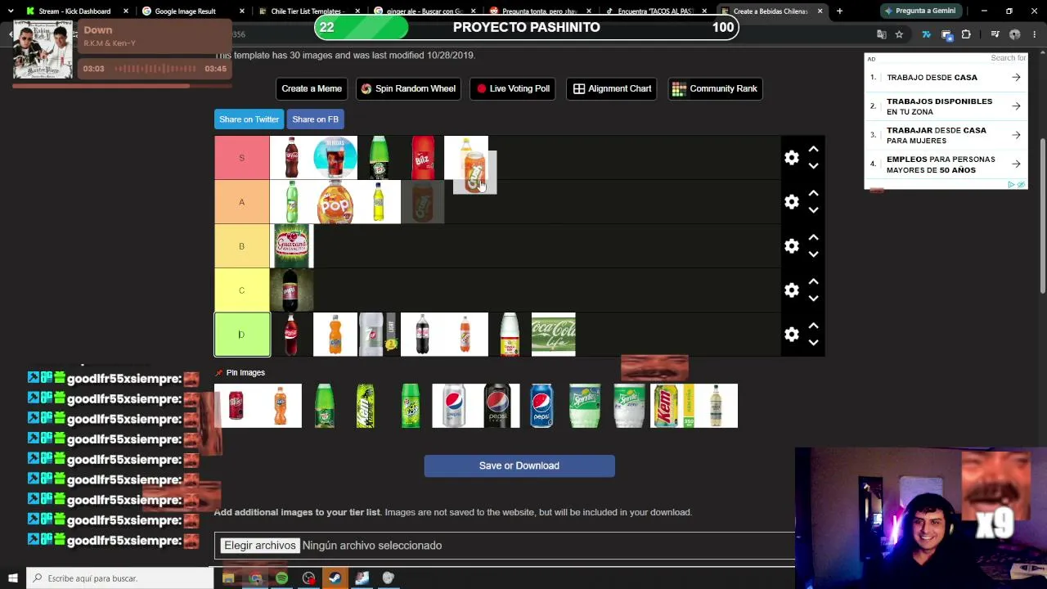Select the silver Pepsi light can in pool
This screenshot has height=589, width=1047.
454,406
